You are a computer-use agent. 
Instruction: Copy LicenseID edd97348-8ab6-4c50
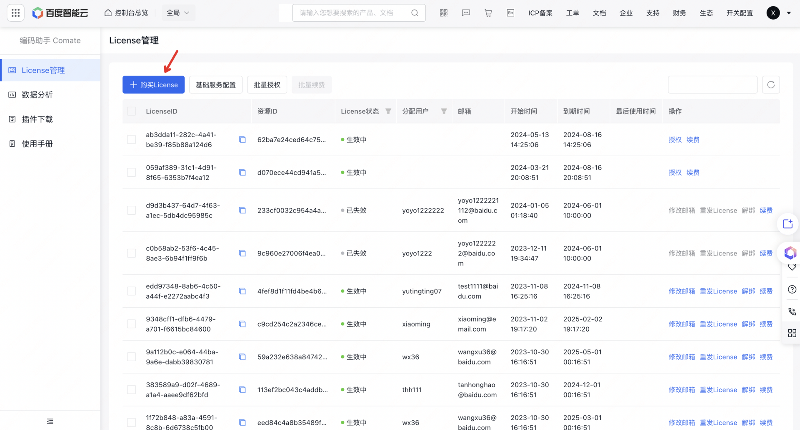[x=242, y=291]
